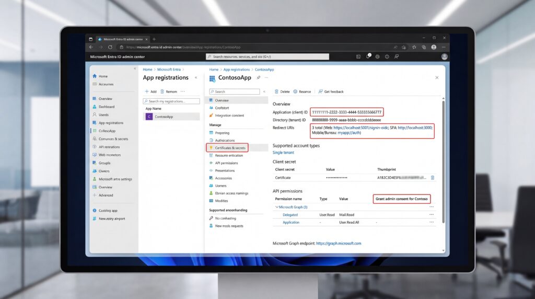Image resolution: width=535 pixels, height=299 pixels.
Task: Click the Remom trash button
Action: 169,91
